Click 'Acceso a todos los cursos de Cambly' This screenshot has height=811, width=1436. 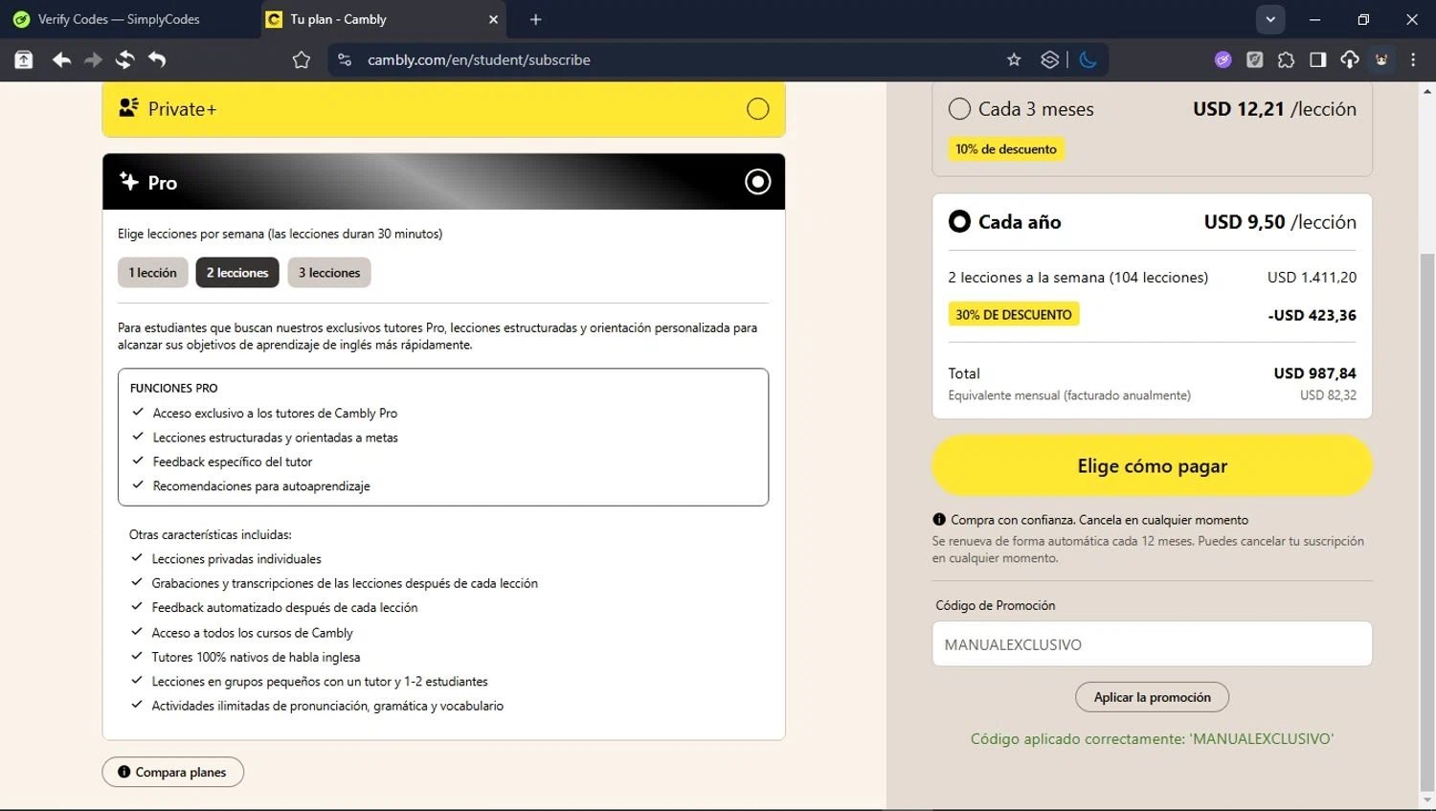(x=253, y=633)
